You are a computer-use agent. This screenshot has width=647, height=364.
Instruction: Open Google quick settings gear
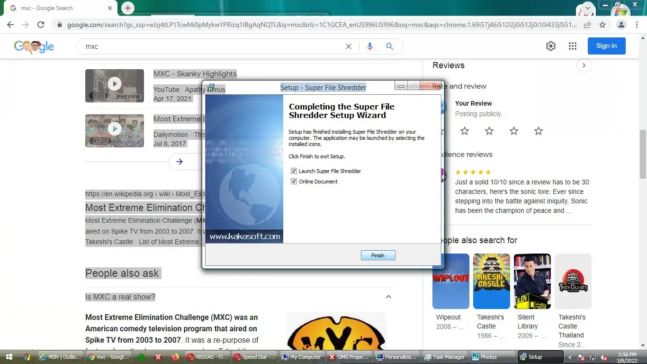(550, 46)
